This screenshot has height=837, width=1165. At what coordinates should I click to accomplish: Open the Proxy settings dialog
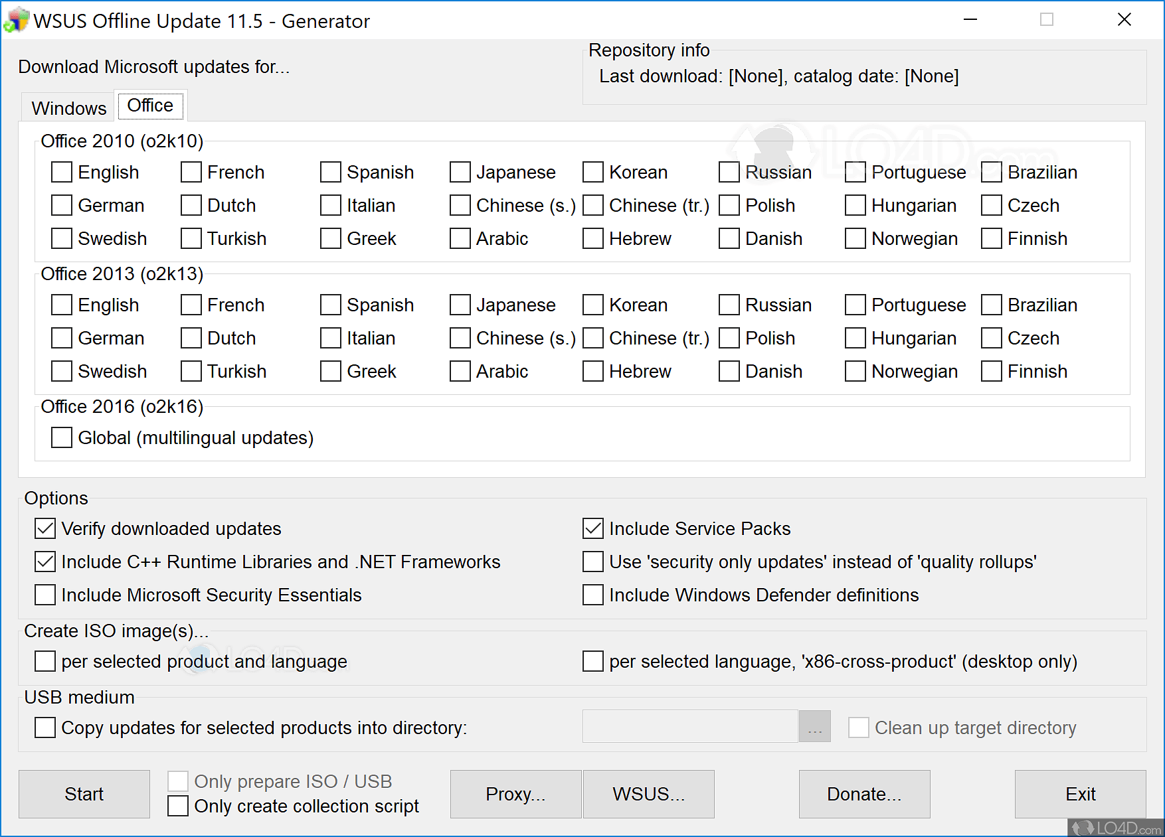click(x=515, y=794)
